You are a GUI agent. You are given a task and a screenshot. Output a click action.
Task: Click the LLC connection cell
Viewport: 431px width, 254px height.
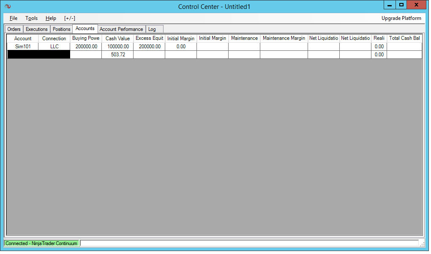point(54,47)
